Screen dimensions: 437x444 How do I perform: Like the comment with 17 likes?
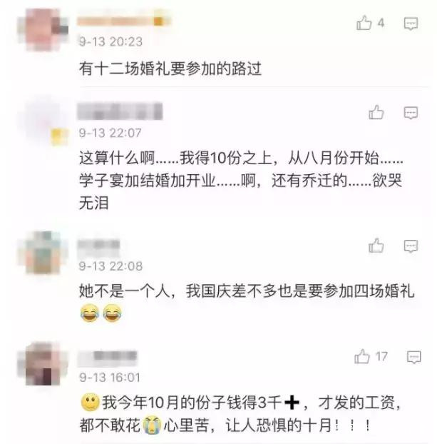pyautogui.click(x=362, y=356)
